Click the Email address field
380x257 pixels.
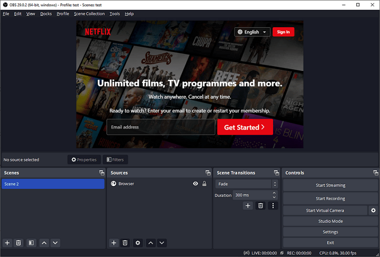coord(161,127)
